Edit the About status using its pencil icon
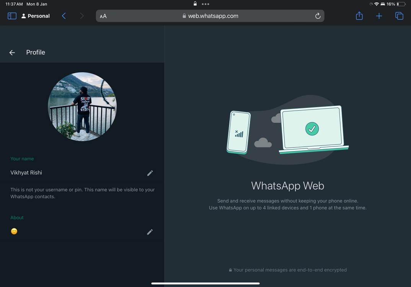The width and height of the screenshot is (411, 287). [150, 232]
